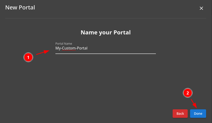Image resolution: width=212 pixels, height=123 pixels.
Task: Click the word "My" in the portal name
Action: point(58,48)
